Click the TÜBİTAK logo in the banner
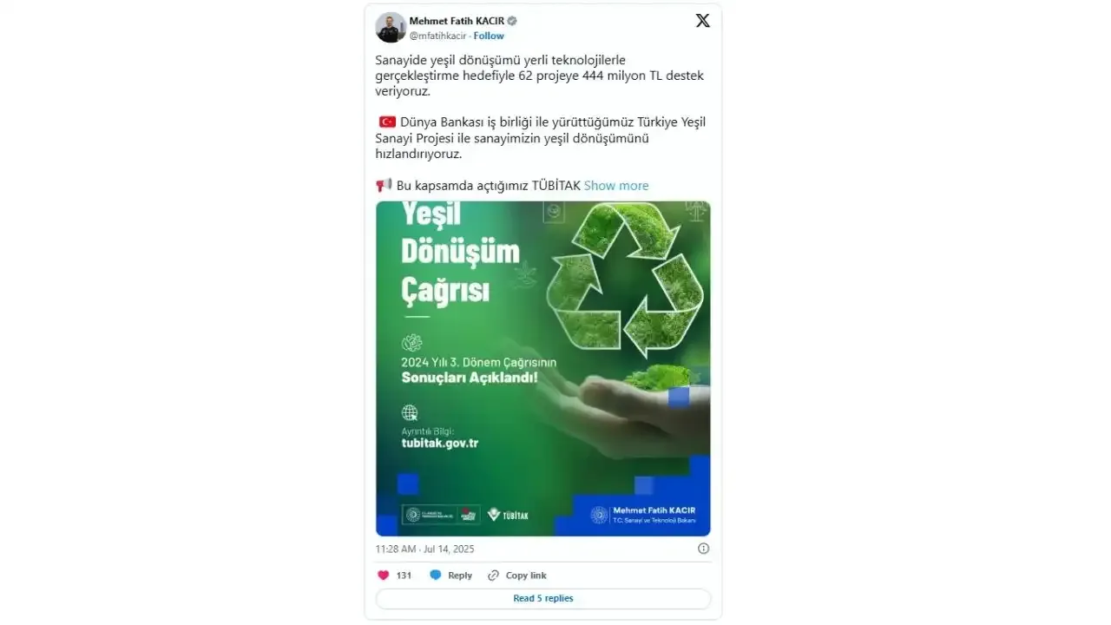Screen dimensions: 1111x625 click(508, 514)
